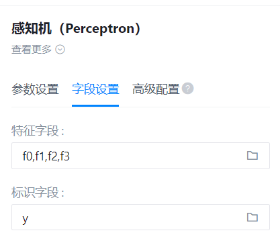This screenshot has width=280, height=243.
Task: Click the y value in 标识字段
Action: click(x=26, y=219)
